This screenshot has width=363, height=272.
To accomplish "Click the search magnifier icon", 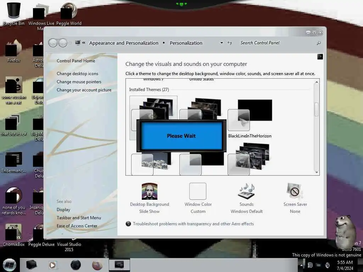I will 319,43.
